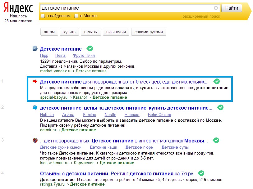253x189 pixels.
Task: Click snippet 'Подарите своему ребенку детское питание!'
Action: (83, 125)
